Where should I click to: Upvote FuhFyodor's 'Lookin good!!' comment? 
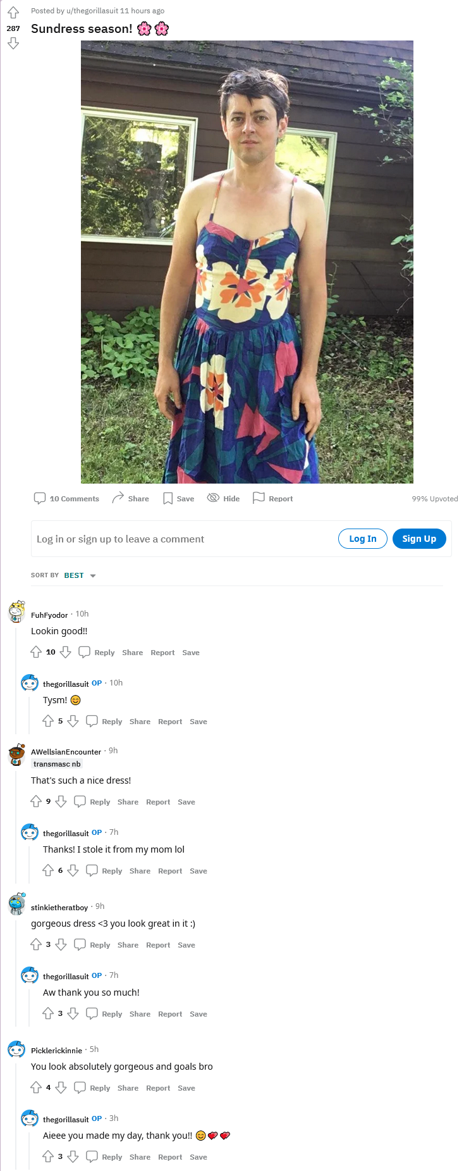pyautogui.click(x=36, y=652)
